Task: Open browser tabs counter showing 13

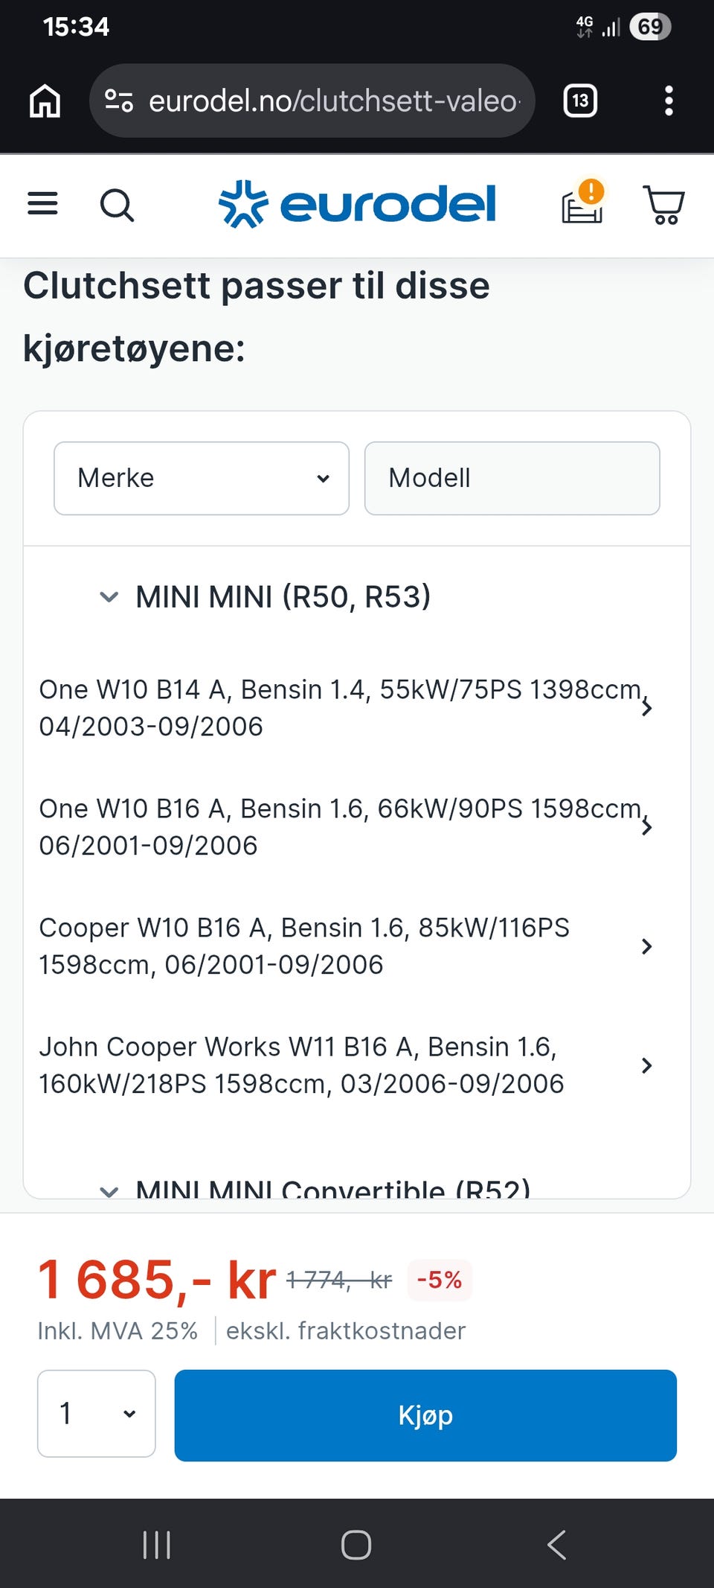Action: pyautogui.click(x=580, y=101)
